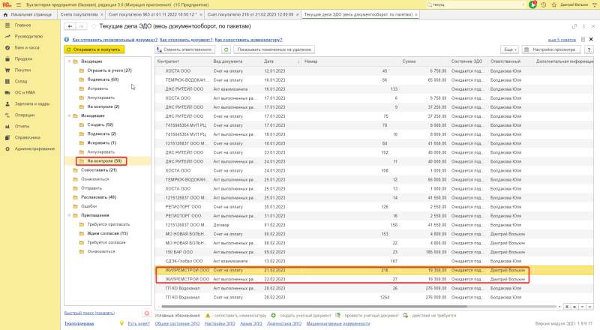The height and width of the screenshot is (330, 600).
Task: Open the Склад section
Action: pos(21,81)
